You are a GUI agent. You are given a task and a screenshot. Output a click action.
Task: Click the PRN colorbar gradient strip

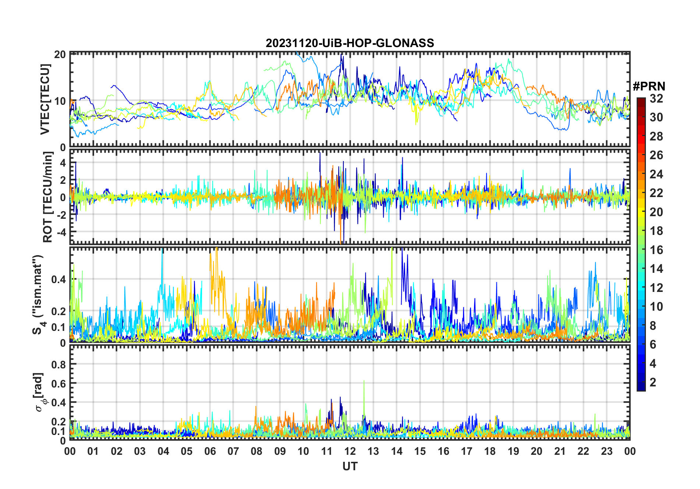(x=641, y=244)
